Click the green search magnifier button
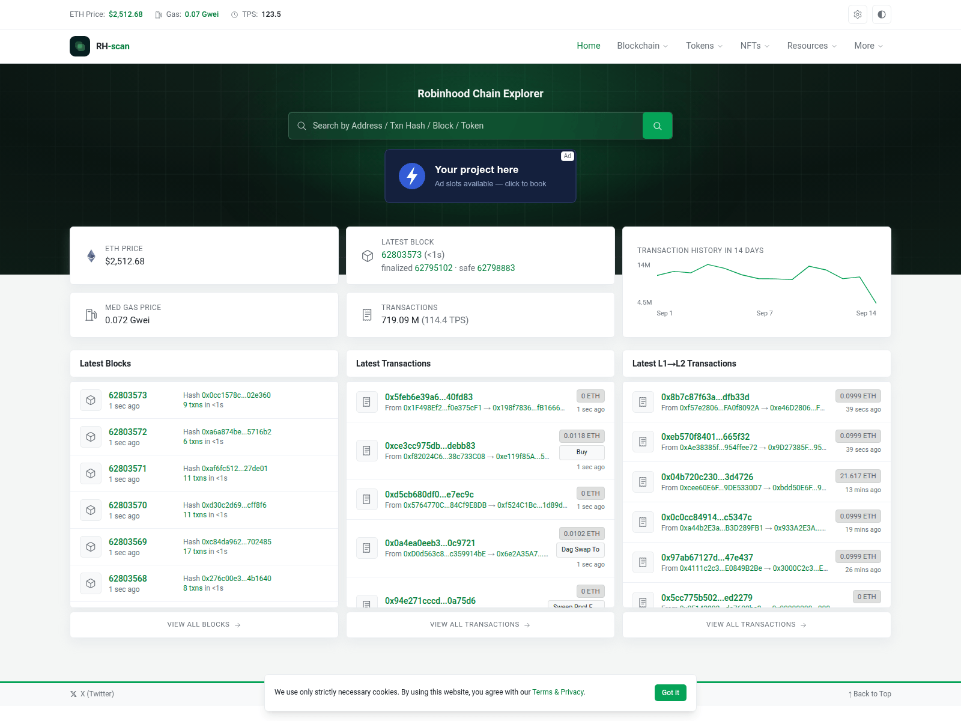Screen dimensions: 961x721 coord(658,126)
